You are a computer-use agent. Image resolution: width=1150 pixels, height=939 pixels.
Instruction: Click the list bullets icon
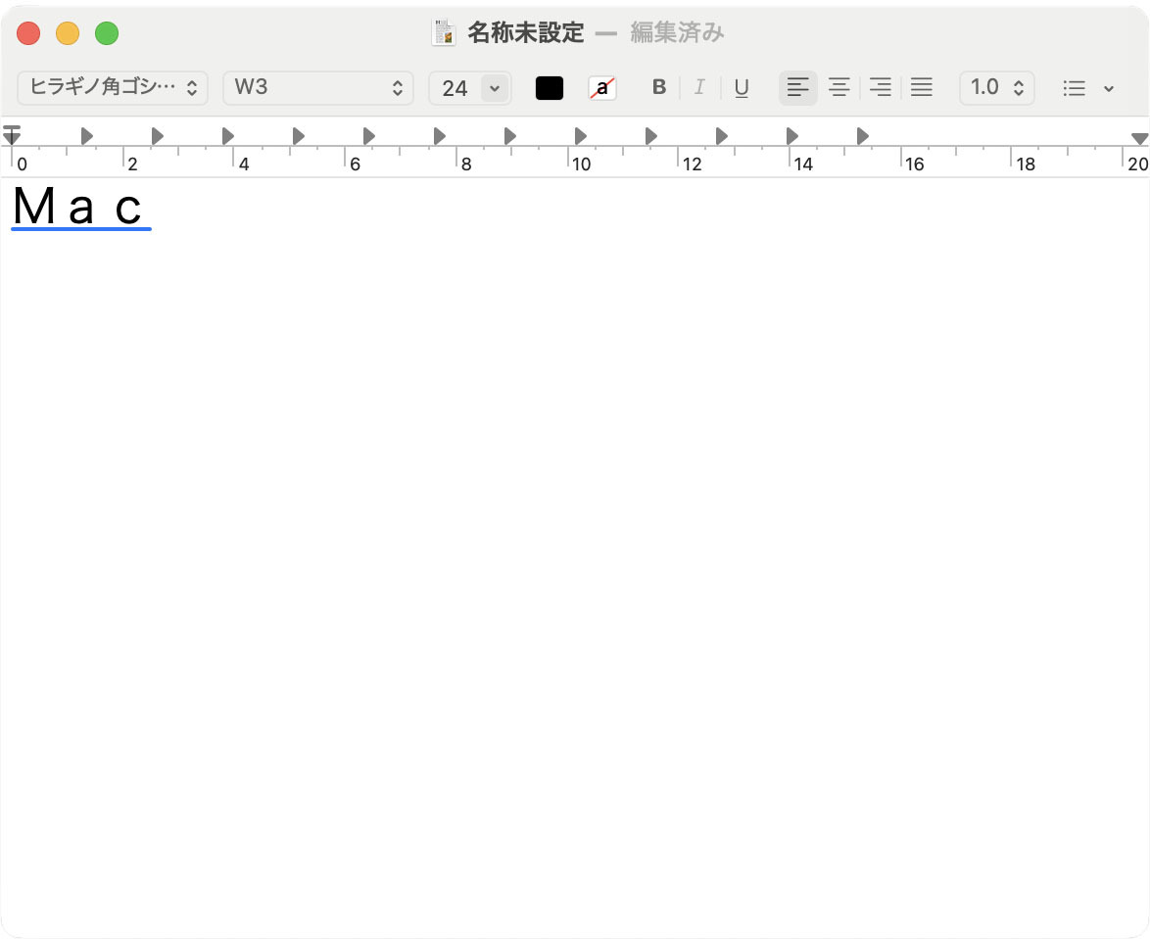[1075, 89]
